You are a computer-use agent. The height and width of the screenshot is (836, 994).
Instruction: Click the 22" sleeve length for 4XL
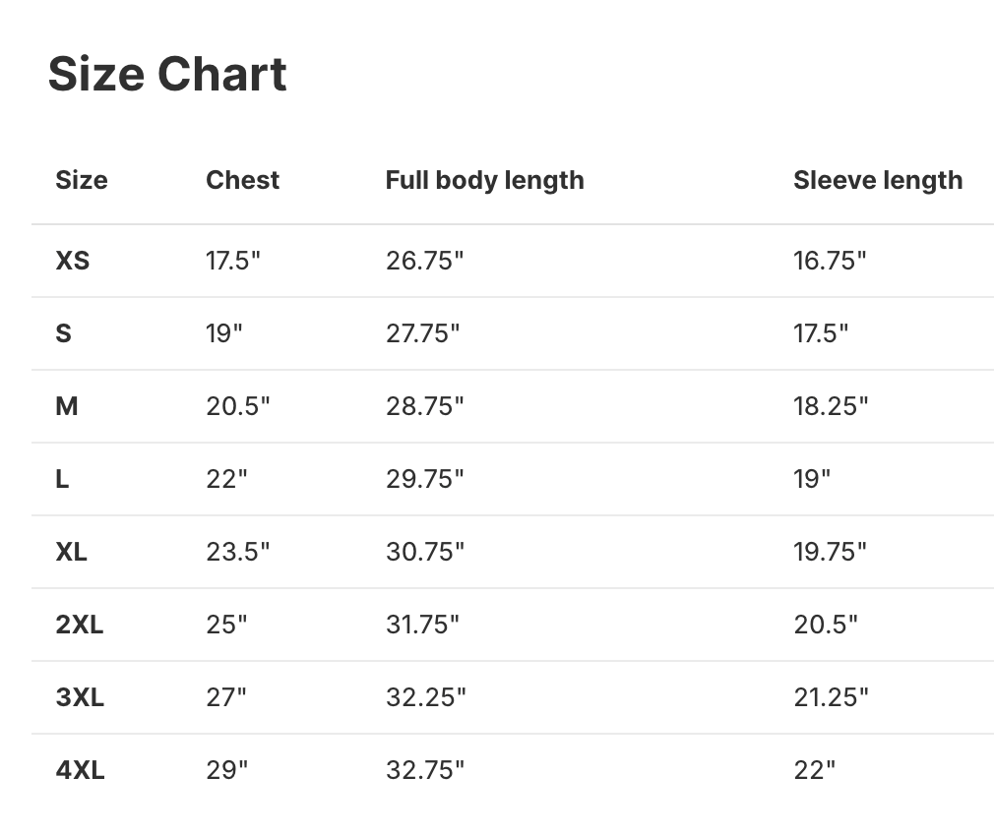[x=814, y=770]
